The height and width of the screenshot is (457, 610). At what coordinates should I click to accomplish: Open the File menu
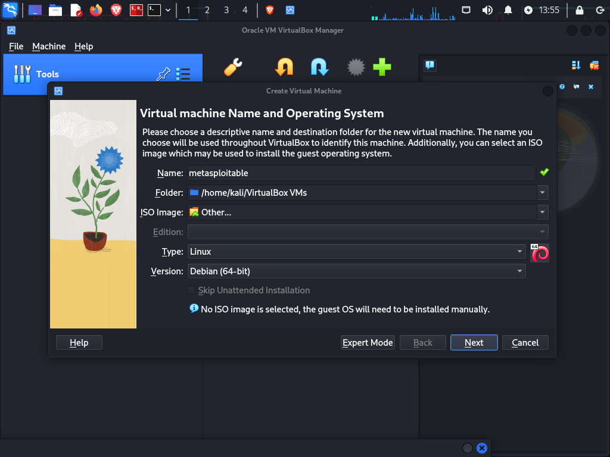tap(16, 46)
